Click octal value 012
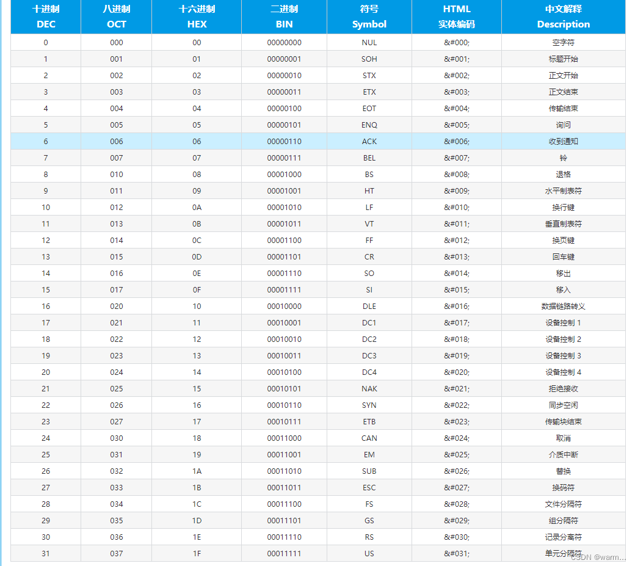The height and width of the screenshot is (566, 635). (x=117, y=208)
